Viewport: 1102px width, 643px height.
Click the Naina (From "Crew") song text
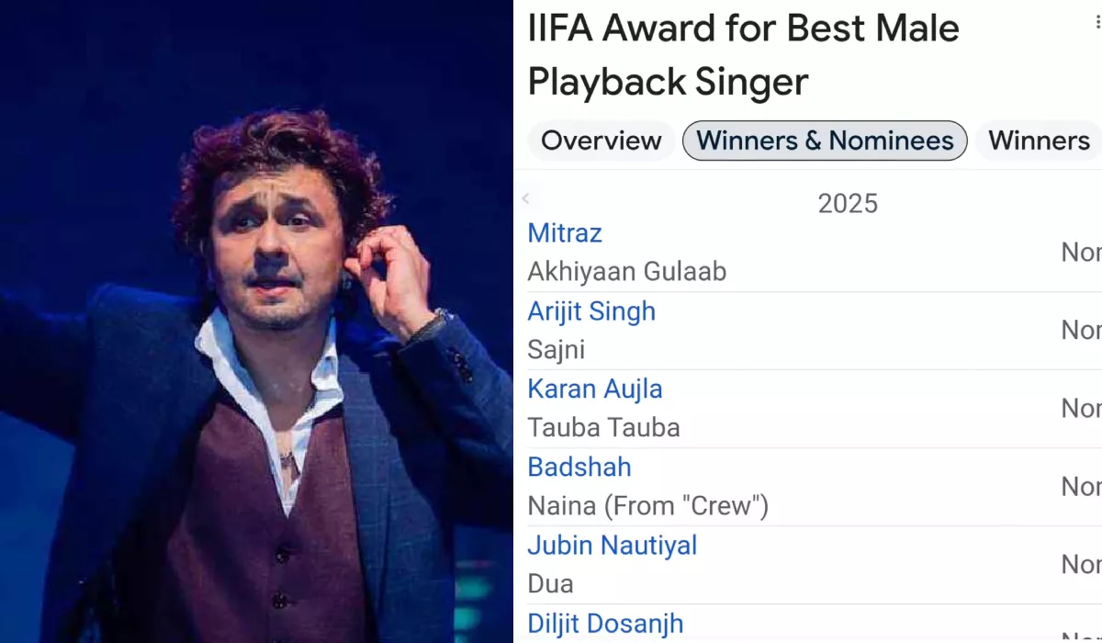pos(647,506)
